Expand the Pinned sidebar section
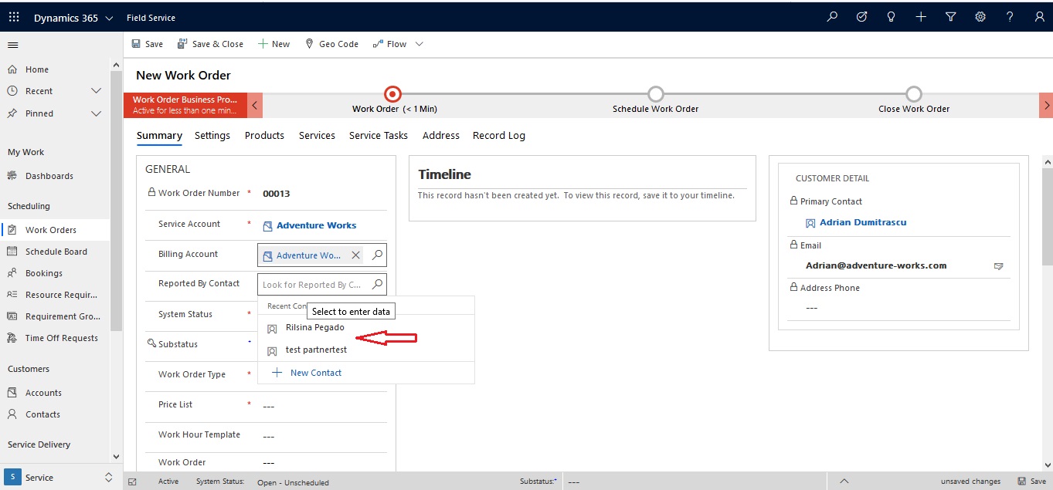Viewport: 1053px width, 490px height. click(96, 113)
